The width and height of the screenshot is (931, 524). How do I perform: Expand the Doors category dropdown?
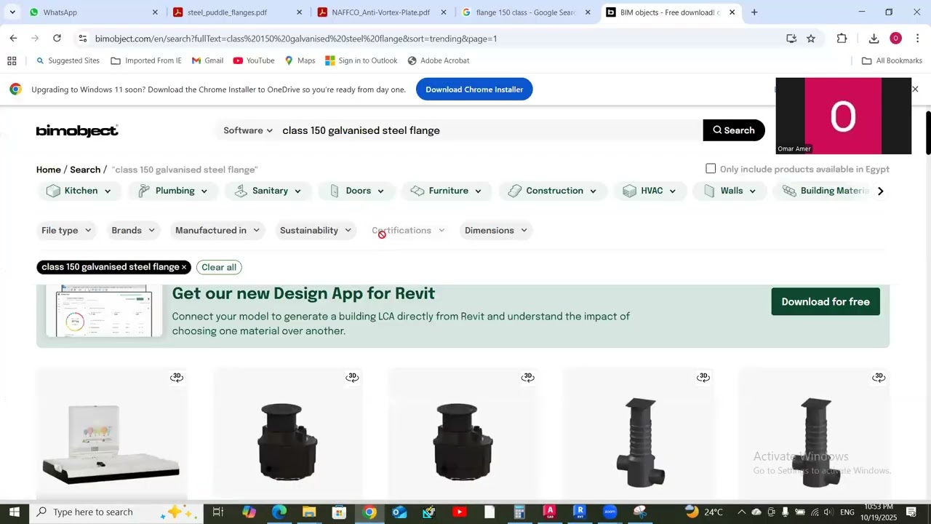(356, 191)
